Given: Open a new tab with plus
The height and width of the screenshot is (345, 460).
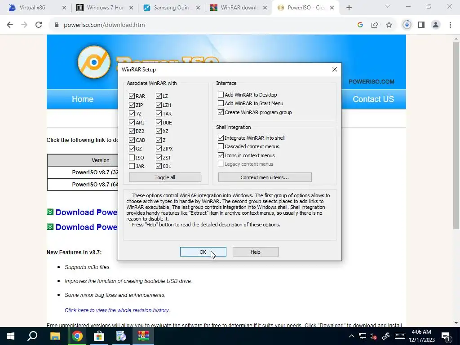Looking at the screenshot, I should click(349, 8).
